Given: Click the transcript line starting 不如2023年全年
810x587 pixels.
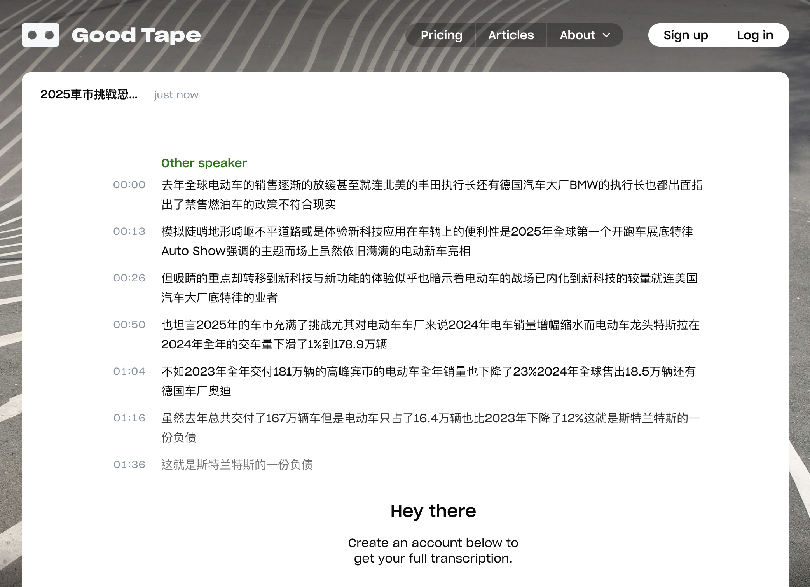Looking at the screenshot, I should 429,381.
